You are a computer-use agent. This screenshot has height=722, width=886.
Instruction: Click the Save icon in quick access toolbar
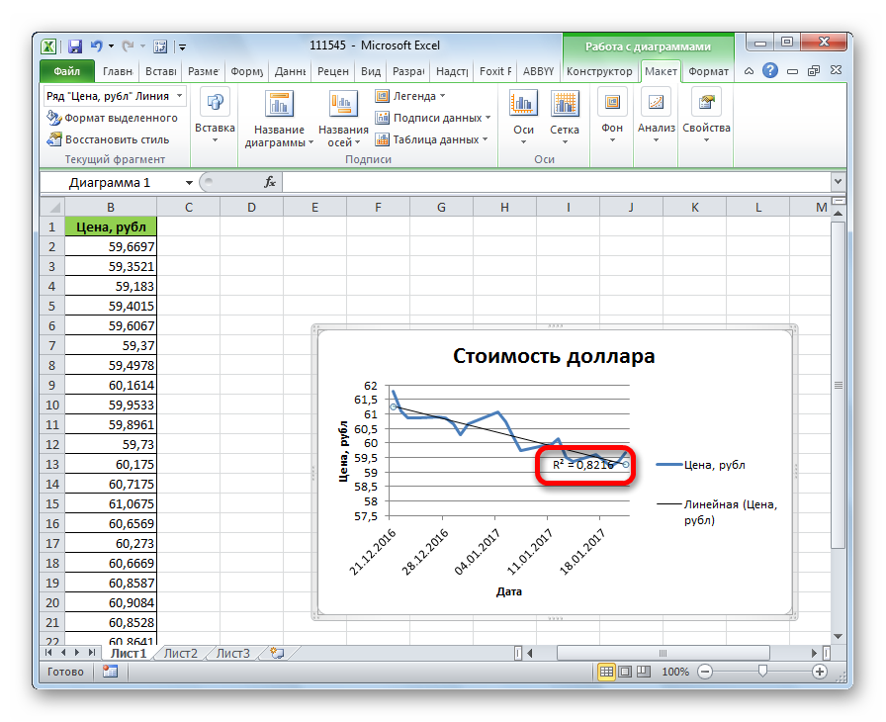click(75, 45)
